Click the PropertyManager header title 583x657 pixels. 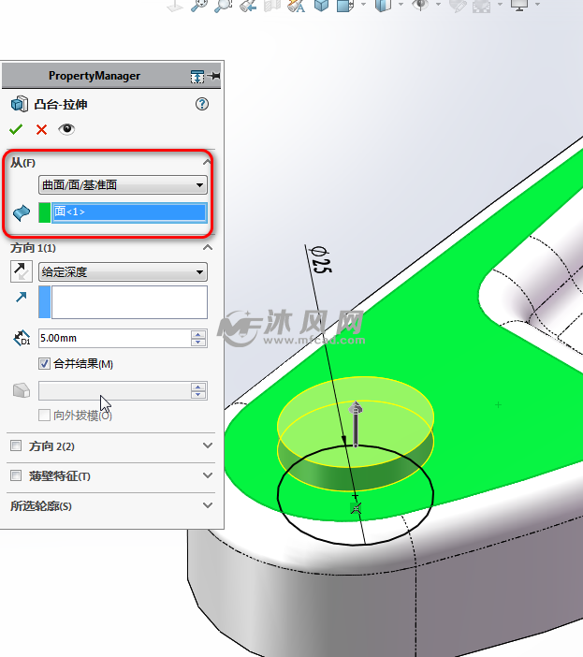[95, 76]
